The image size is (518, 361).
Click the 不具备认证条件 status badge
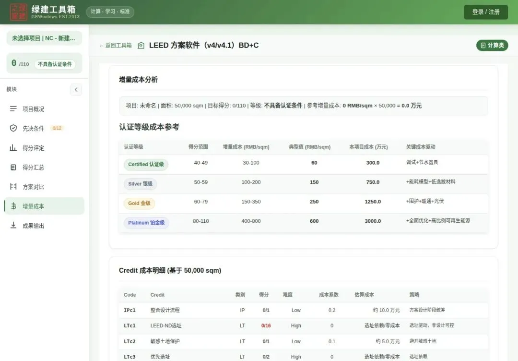55,64
